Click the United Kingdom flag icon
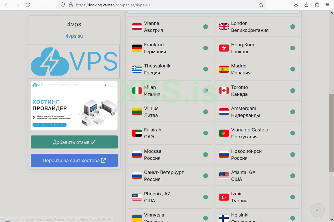 pyautogui.click(x=224, y=27)
